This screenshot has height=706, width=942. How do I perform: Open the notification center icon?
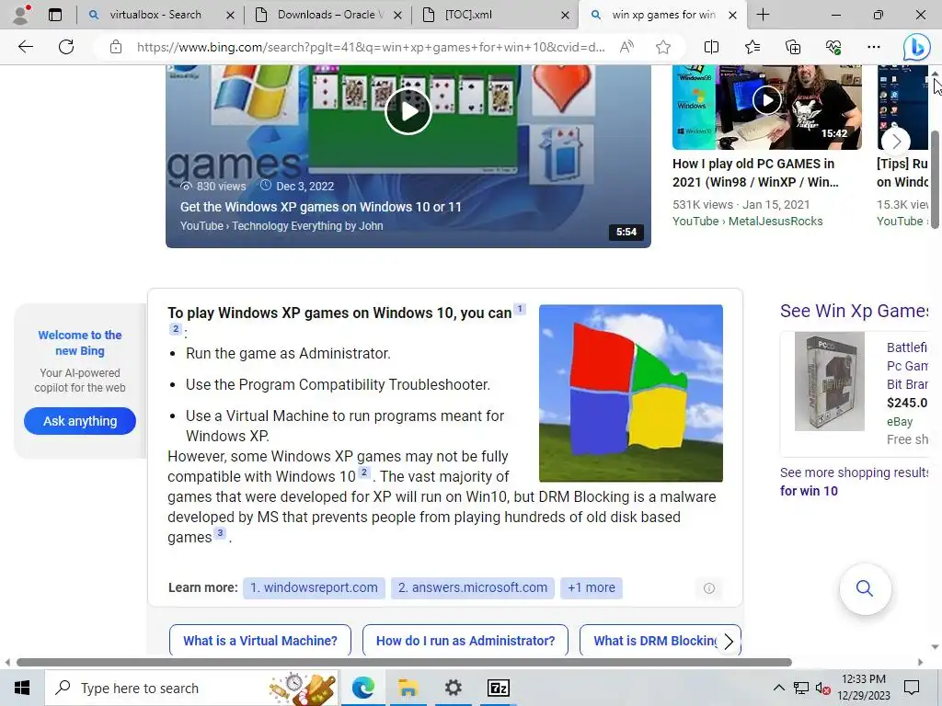point(912,688)
